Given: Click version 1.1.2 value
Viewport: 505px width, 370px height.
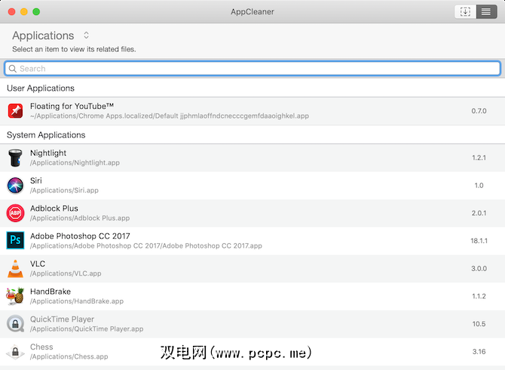Looking at the screenshot, I should [479, 297].
